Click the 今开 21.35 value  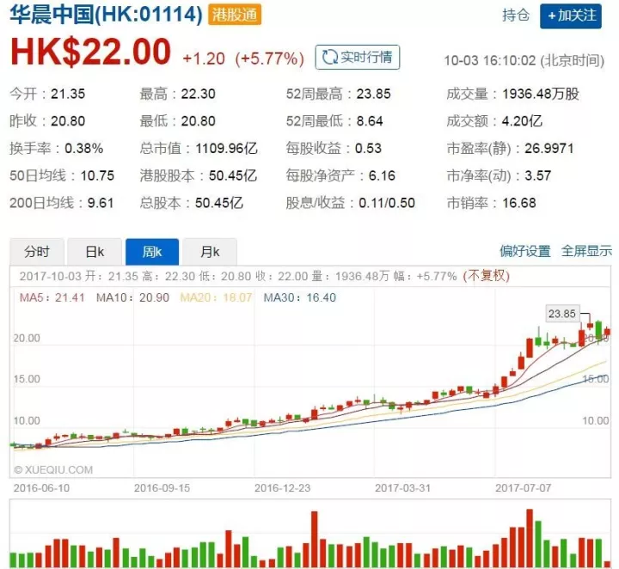pyautogui.click(x=68, y=94)
